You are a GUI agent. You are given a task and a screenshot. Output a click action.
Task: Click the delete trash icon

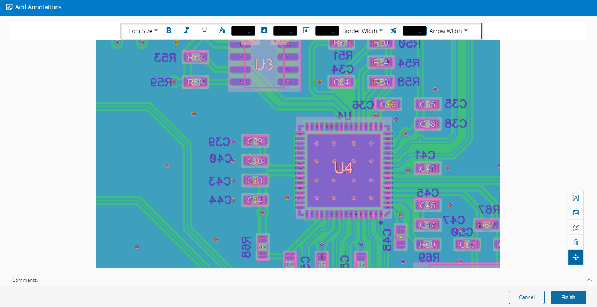576,242
